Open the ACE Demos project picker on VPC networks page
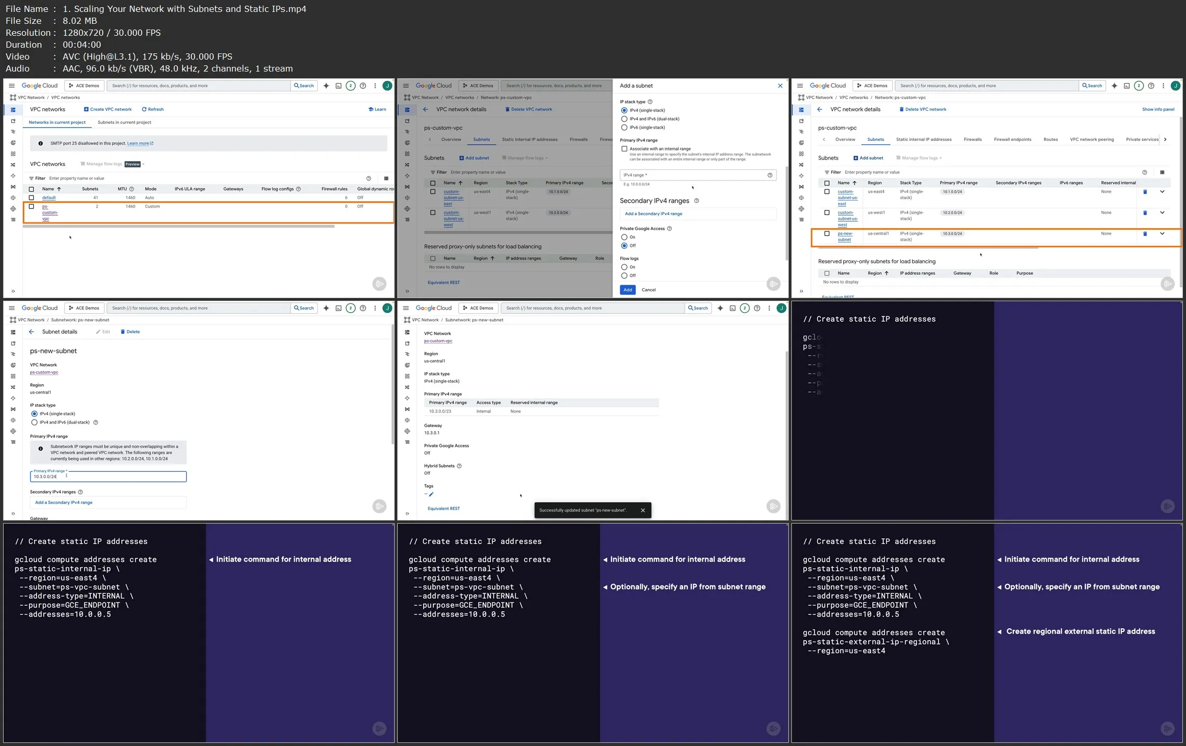The height and width of the screenshot is (746, 1186). 84,86
